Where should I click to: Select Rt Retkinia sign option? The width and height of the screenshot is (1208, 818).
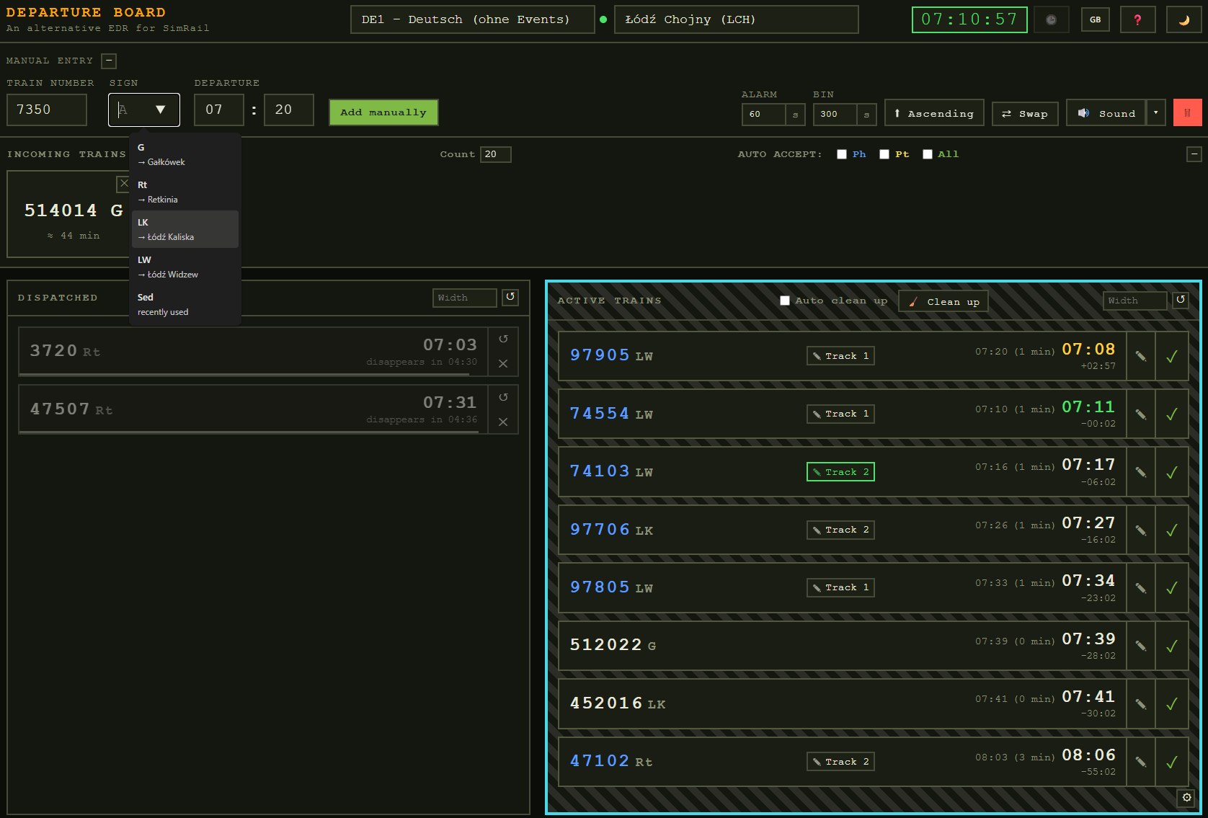pyautogui.click(x=185, y=192)
